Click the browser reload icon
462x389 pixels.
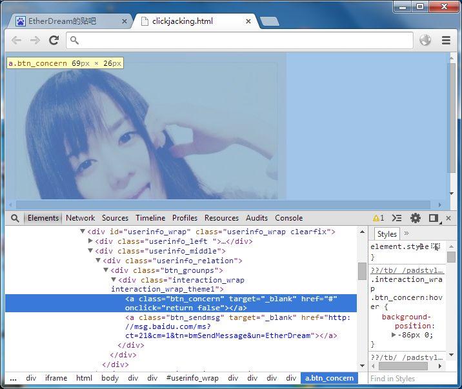[x=54, y=40]
